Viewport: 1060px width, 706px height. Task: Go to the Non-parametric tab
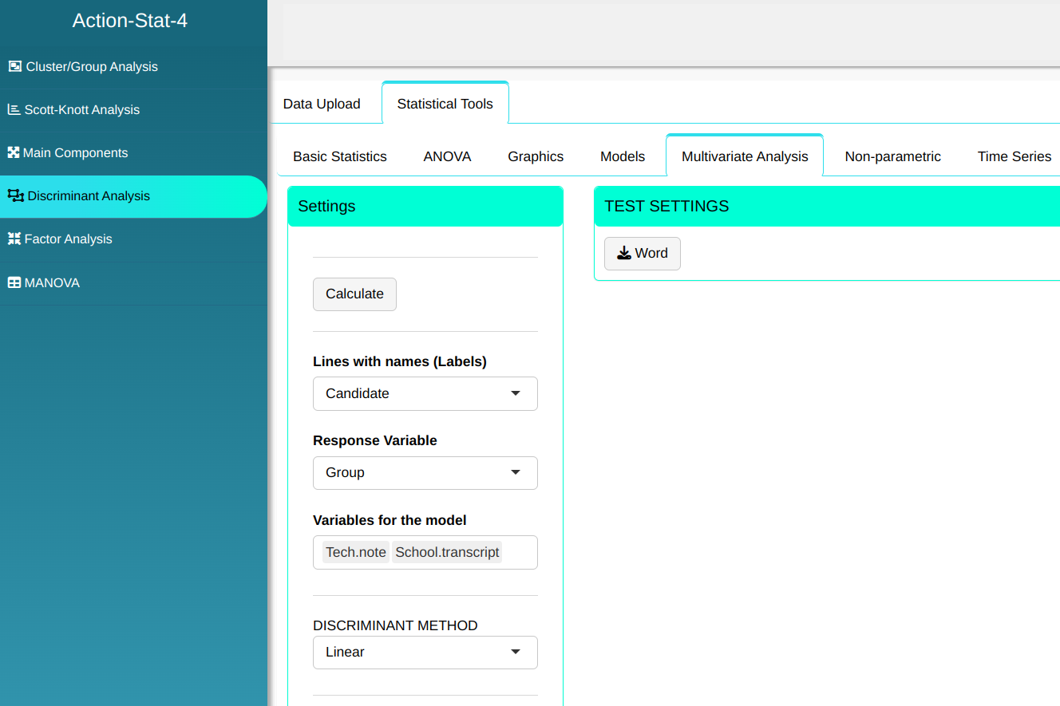tap(892, 156)
